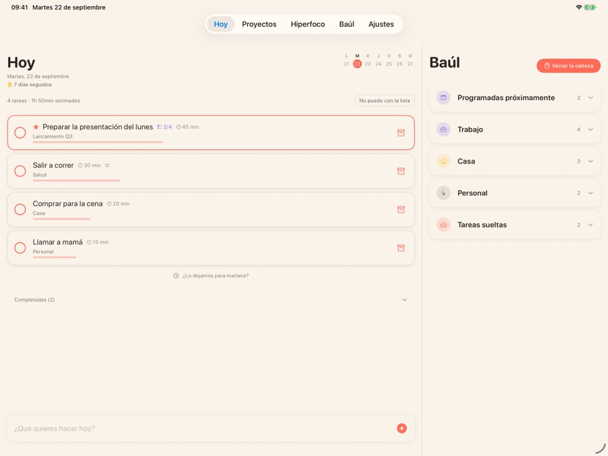Screen dimensions: 608x456
Task: Click the red plus add-task icon
Action: click(402, 428)
